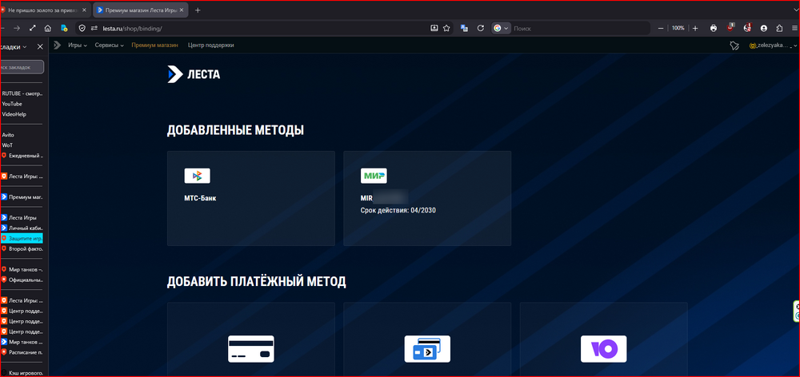
Task: Click the diagonal-arrows expand icon in the toolbar
Action: (x=33, y=29)
